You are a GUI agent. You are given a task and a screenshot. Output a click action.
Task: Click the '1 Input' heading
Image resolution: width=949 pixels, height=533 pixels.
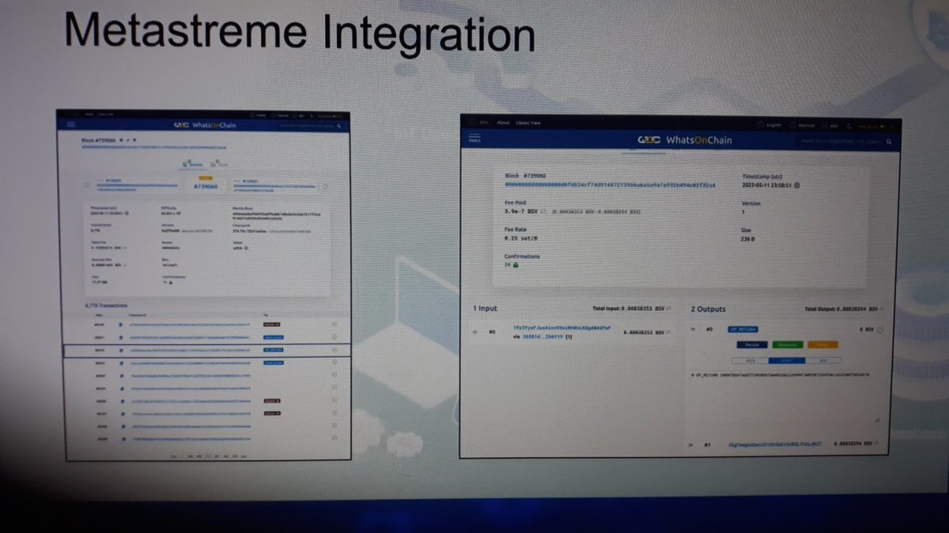pos(486,309)
